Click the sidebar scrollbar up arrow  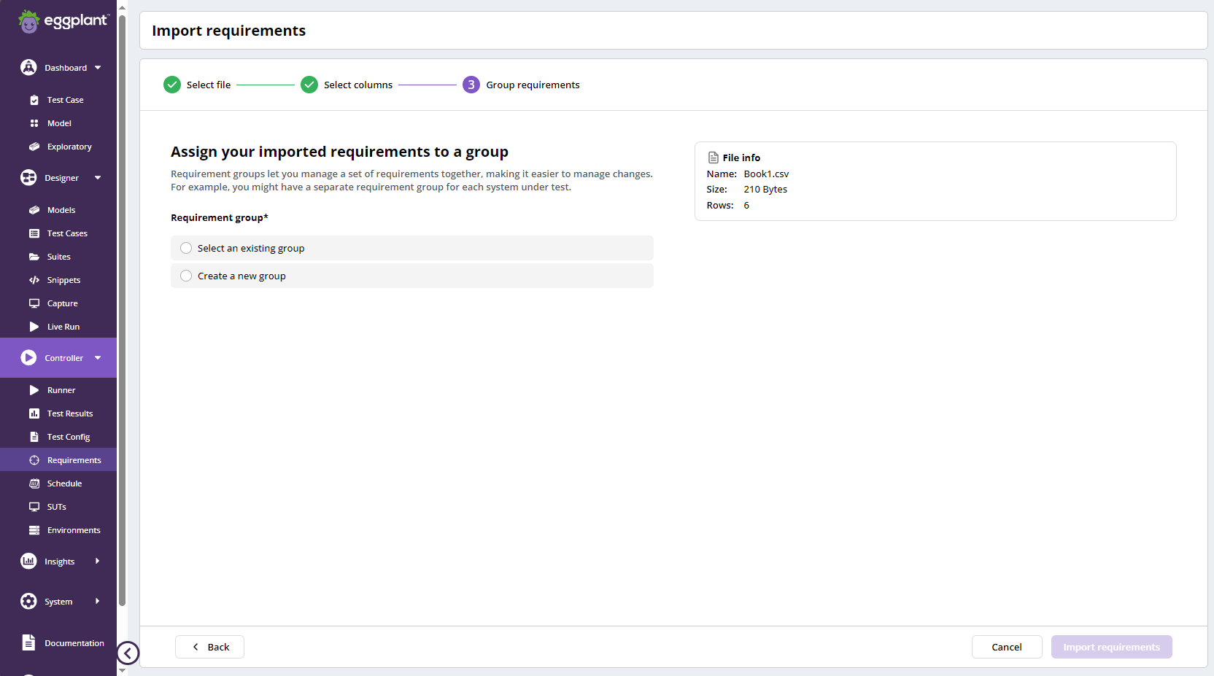point(122,7)
